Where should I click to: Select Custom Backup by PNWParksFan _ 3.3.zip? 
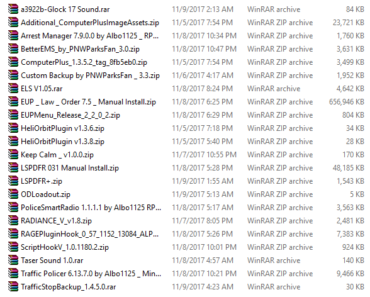coord(90,76)
